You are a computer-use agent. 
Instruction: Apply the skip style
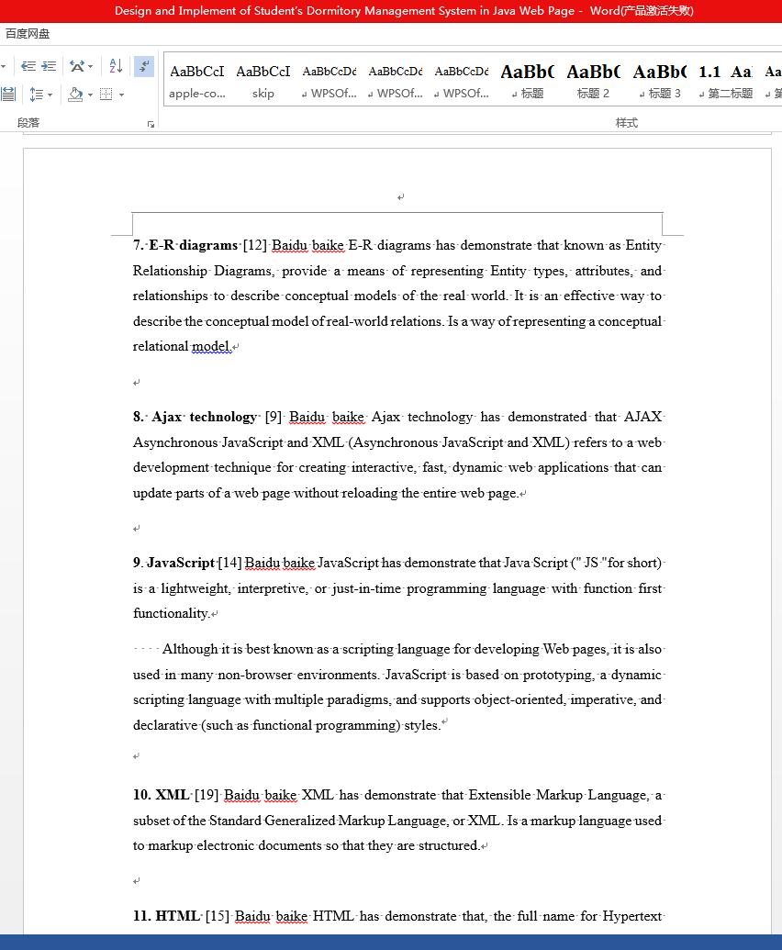pyautogui.click(x=263, y=81)
